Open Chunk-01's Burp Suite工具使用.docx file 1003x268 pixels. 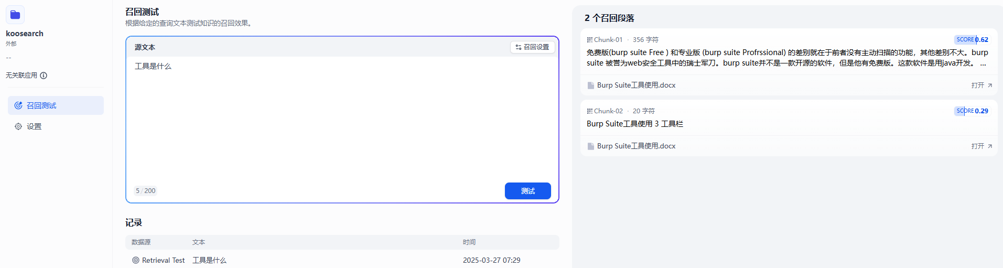(636, 85)
